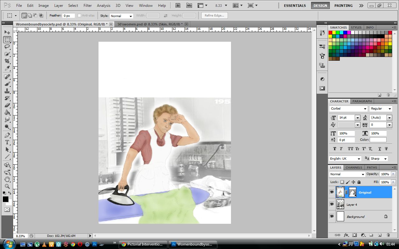Toggle lock position icon

(x=353, y=182)
